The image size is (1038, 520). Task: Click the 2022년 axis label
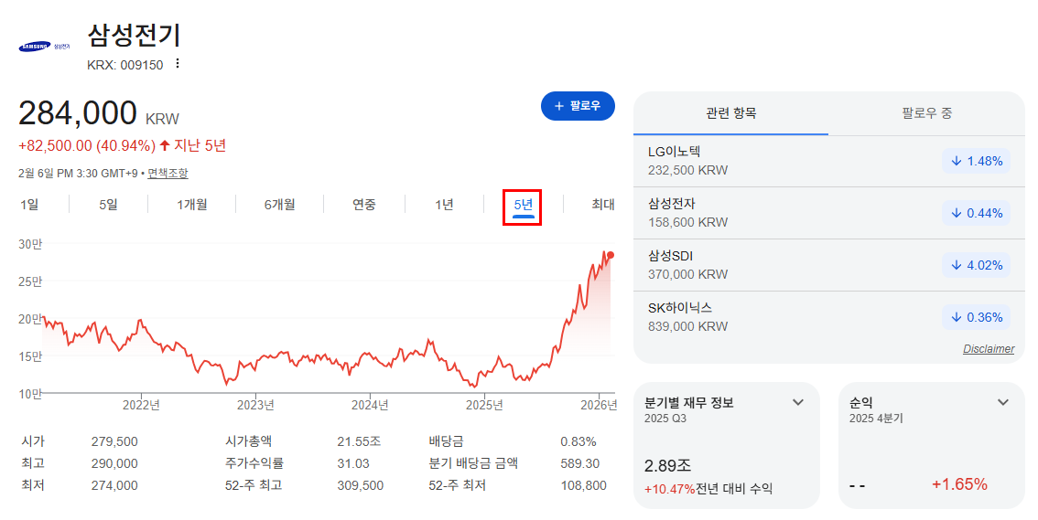[x=141, y=405]
